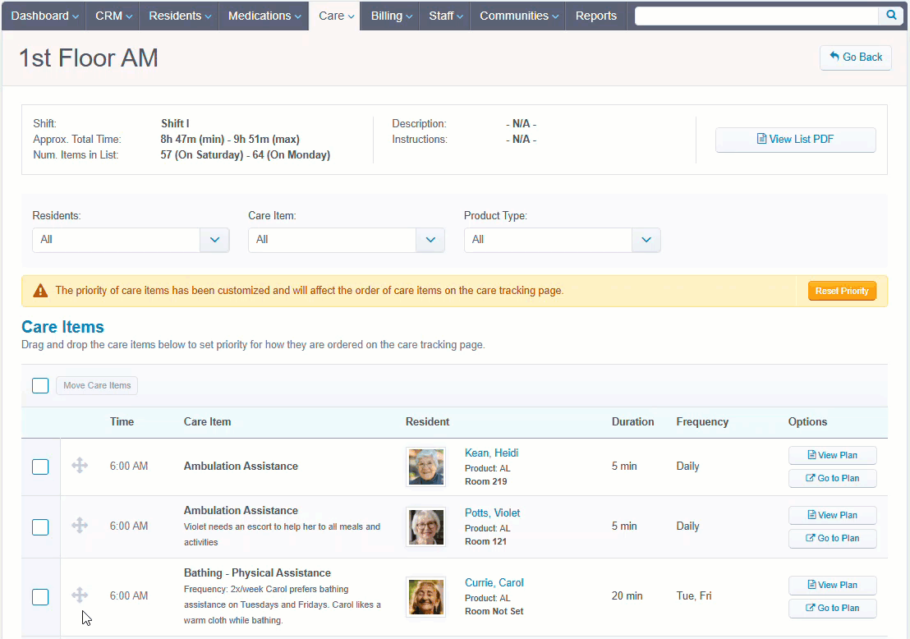Open resident link Currie, Carol
910x639 pixels.
494,582
